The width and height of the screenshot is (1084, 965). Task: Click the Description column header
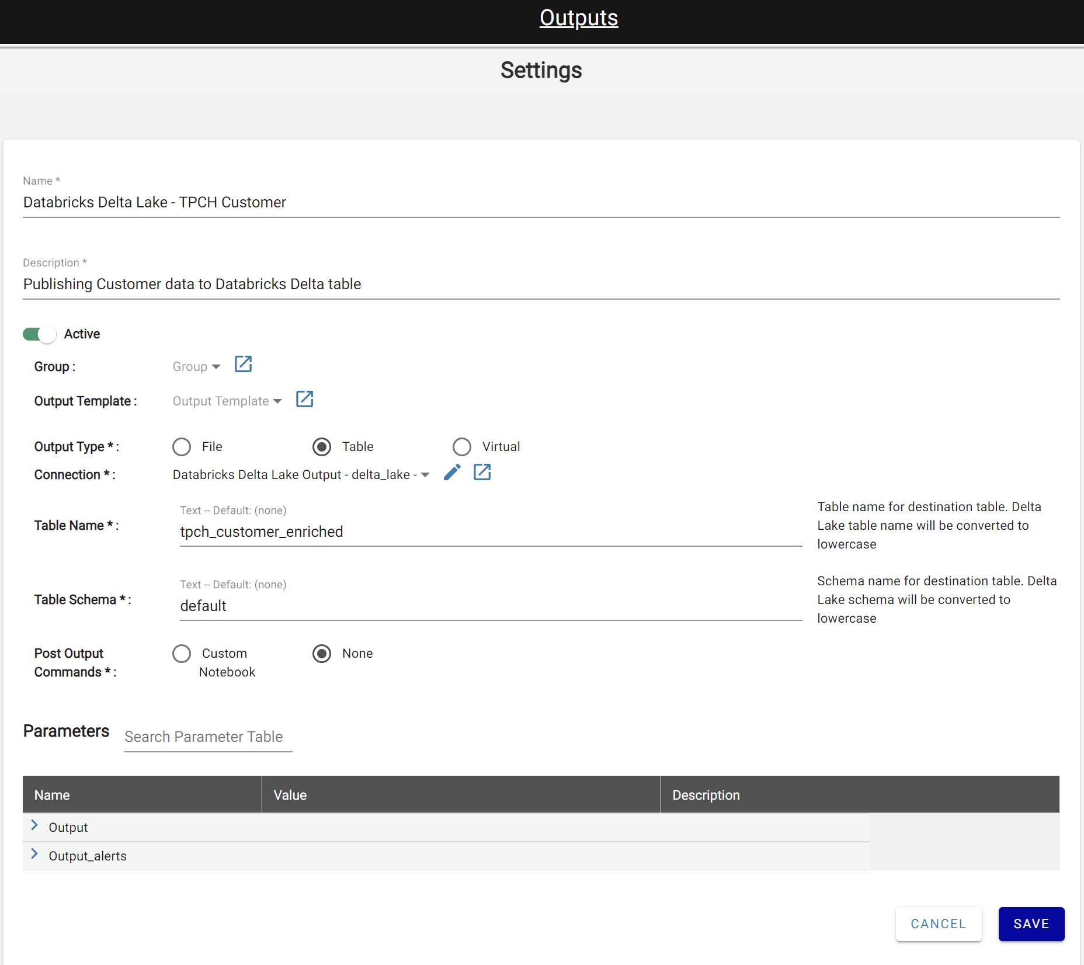860,795
